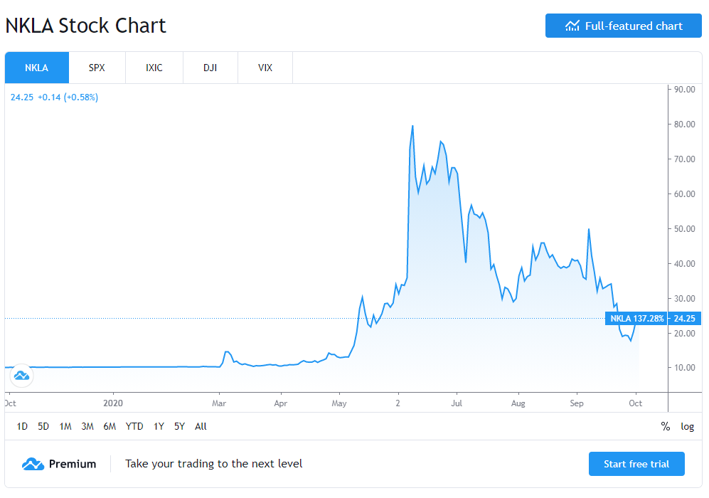
Task: Choose the 1M time range
Action: point(65,426)
